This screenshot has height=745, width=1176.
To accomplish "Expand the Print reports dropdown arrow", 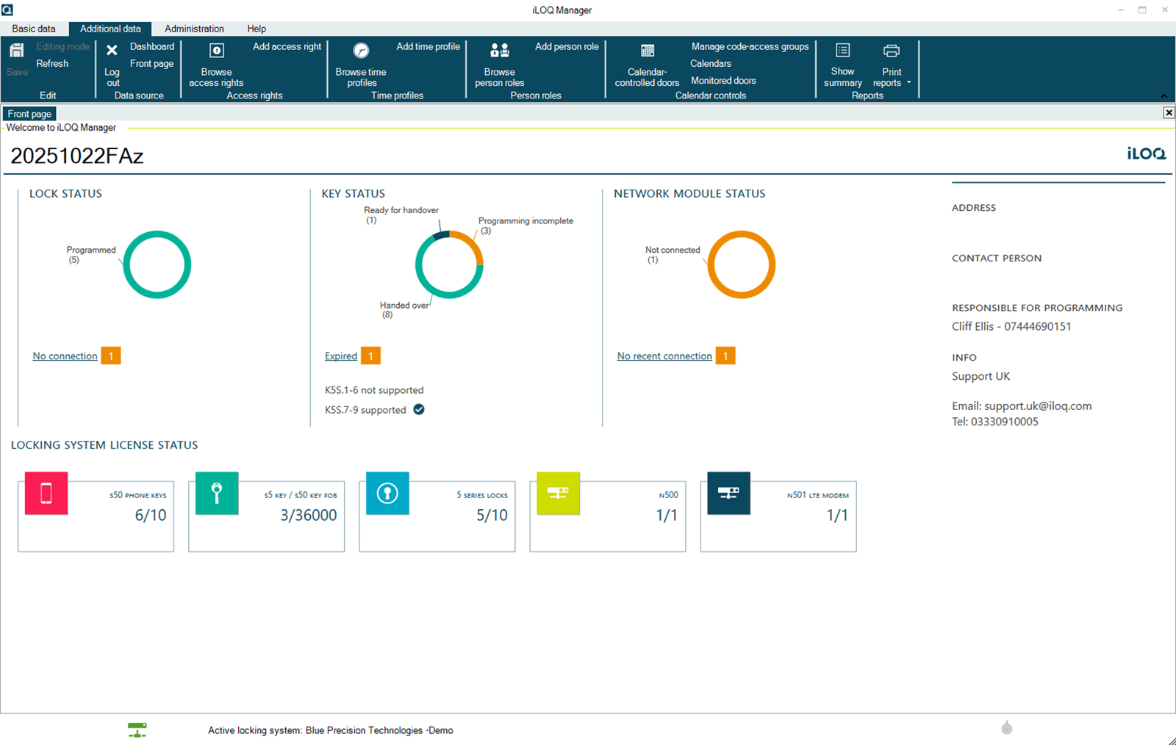I will pos(909,82).
